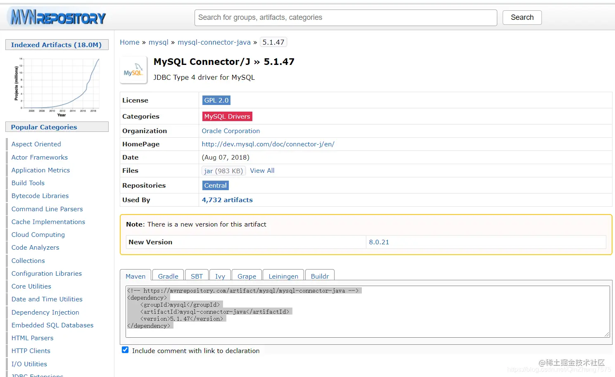The image size is (615, 377).
Task: Open HTML Parsers category
Action: click(33, 338)
